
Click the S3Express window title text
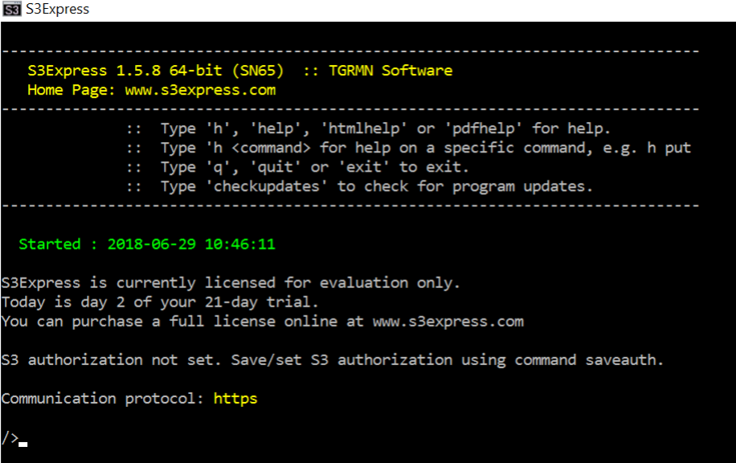point(58,10)
